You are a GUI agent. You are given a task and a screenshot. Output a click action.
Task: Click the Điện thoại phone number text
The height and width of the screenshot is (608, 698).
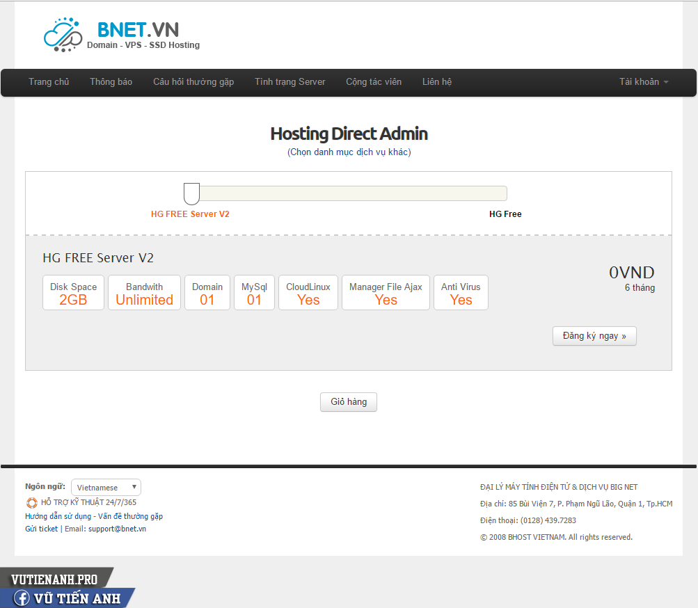click(x=528, y=520)
